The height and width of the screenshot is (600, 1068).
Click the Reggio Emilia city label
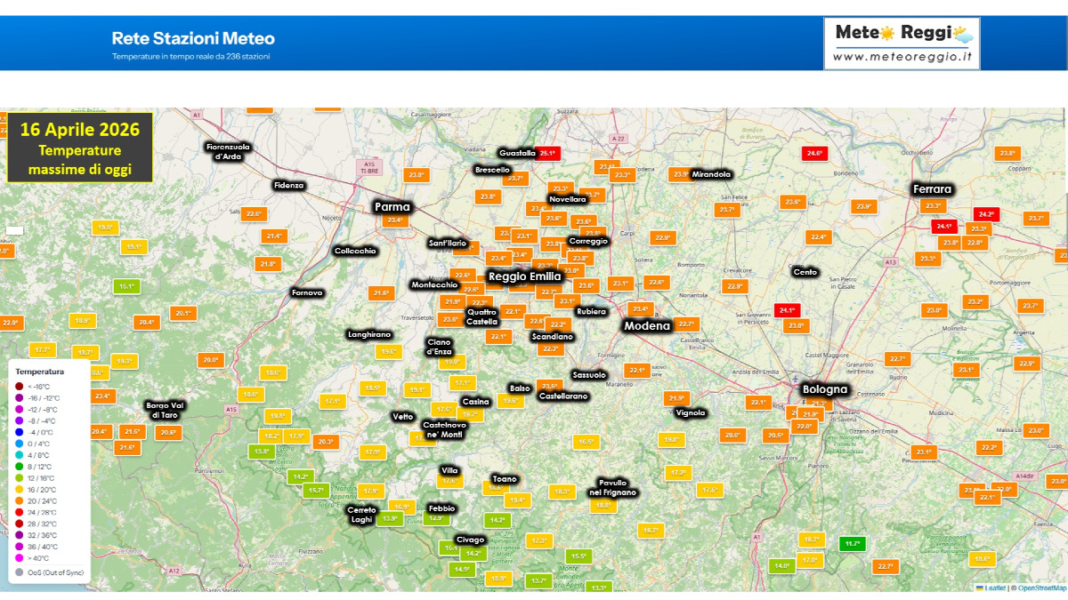tap(524, 276)
